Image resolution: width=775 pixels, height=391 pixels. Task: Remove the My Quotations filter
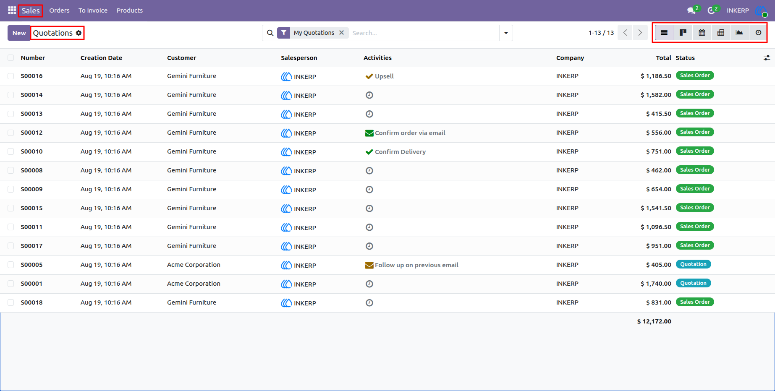point(342,33)
